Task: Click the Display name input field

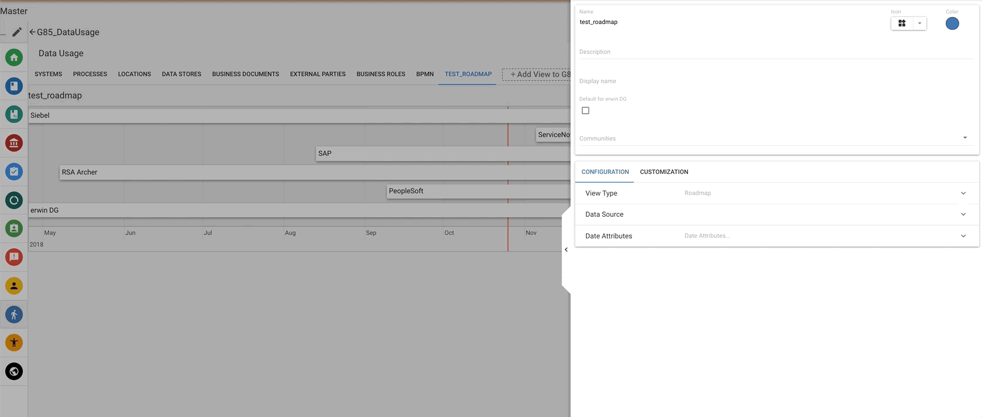Action: tap(776, 81)
